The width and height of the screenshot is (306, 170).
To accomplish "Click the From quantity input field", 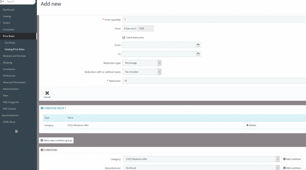I will tap(214, 20).
